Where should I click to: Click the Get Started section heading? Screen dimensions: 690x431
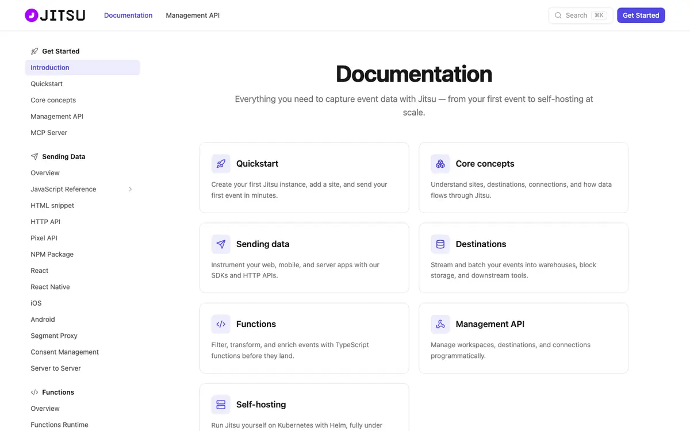60,51
